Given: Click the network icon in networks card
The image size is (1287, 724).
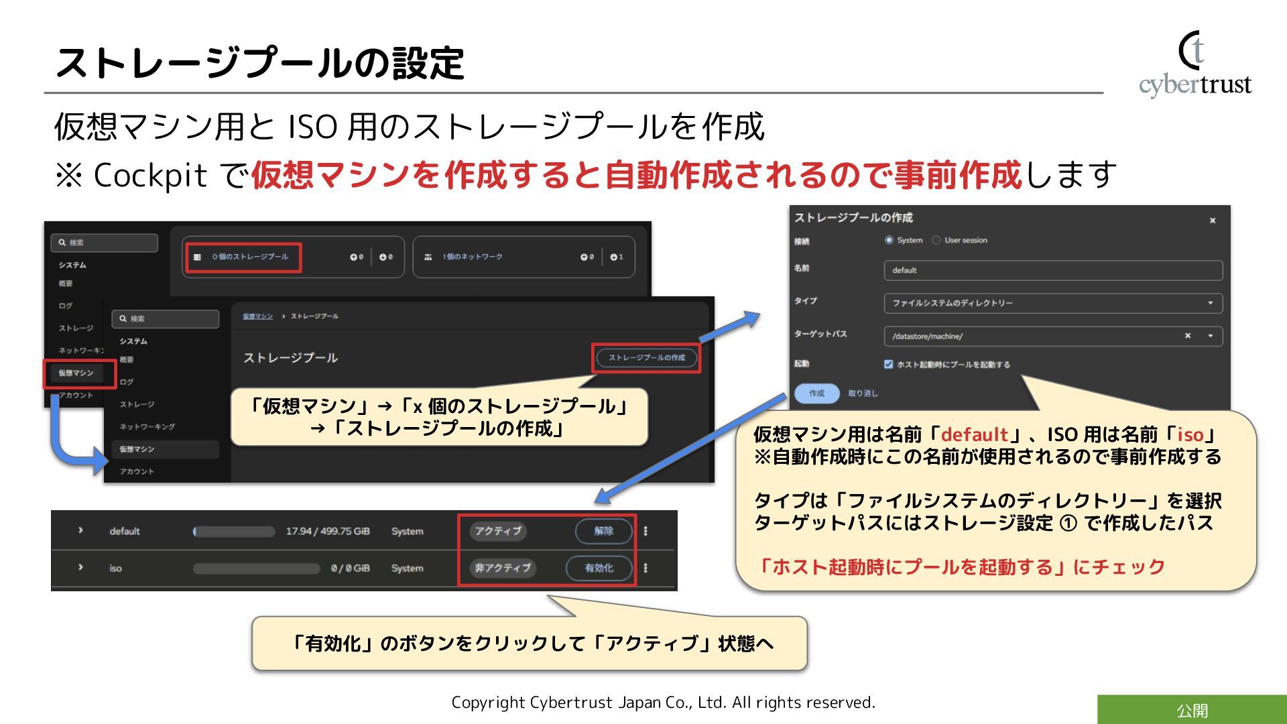Looking at the screenshot, I should point(428,257).
